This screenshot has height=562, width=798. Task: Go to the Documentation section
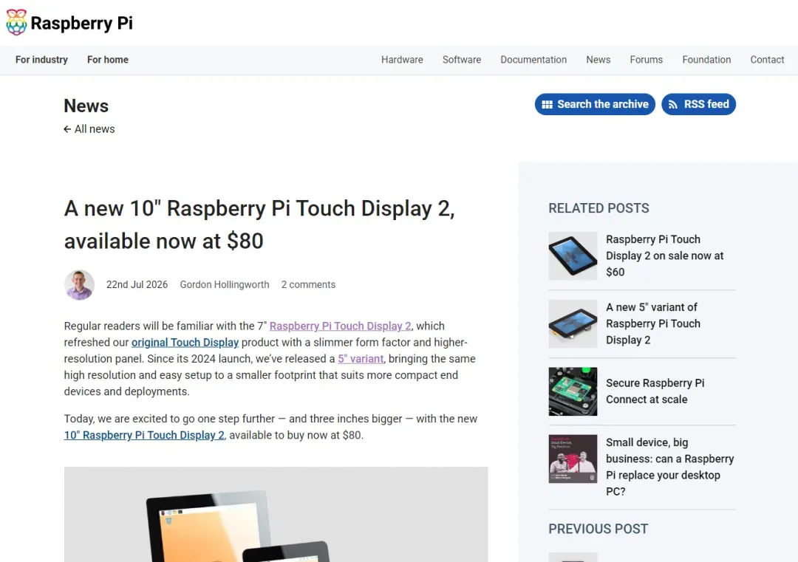click(533, 60)
